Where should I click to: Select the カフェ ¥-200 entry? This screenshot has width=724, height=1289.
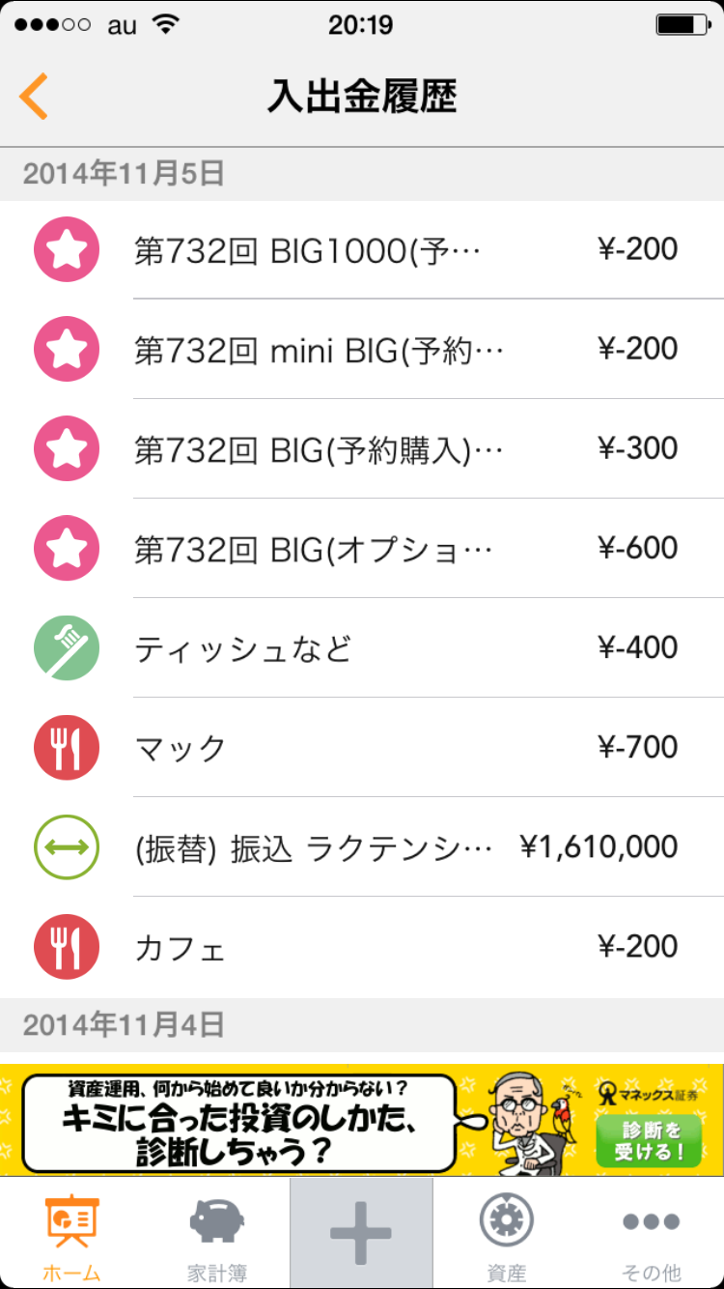[386, 947]
